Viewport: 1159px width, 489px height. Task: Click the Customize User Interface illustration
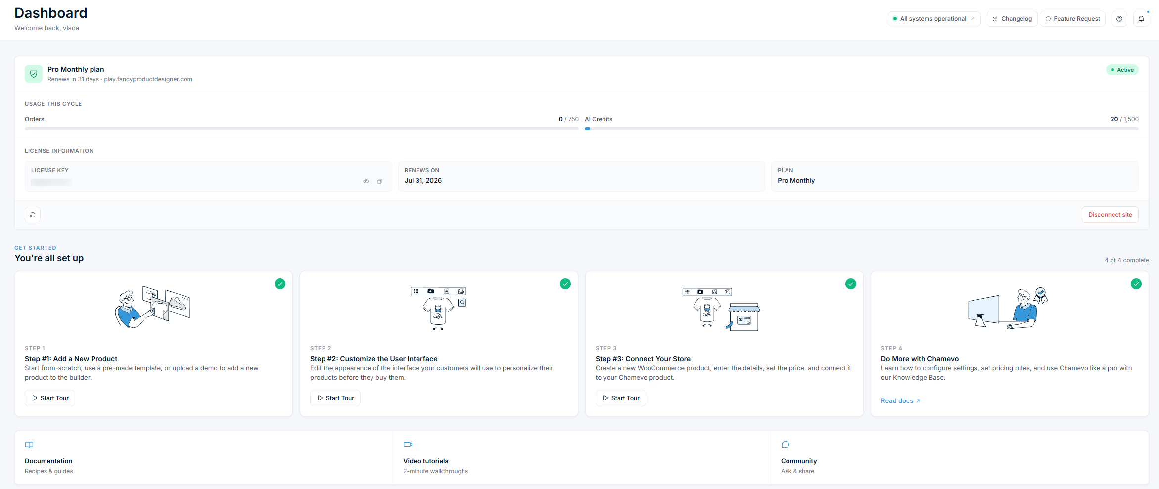[x=438, y=309]
